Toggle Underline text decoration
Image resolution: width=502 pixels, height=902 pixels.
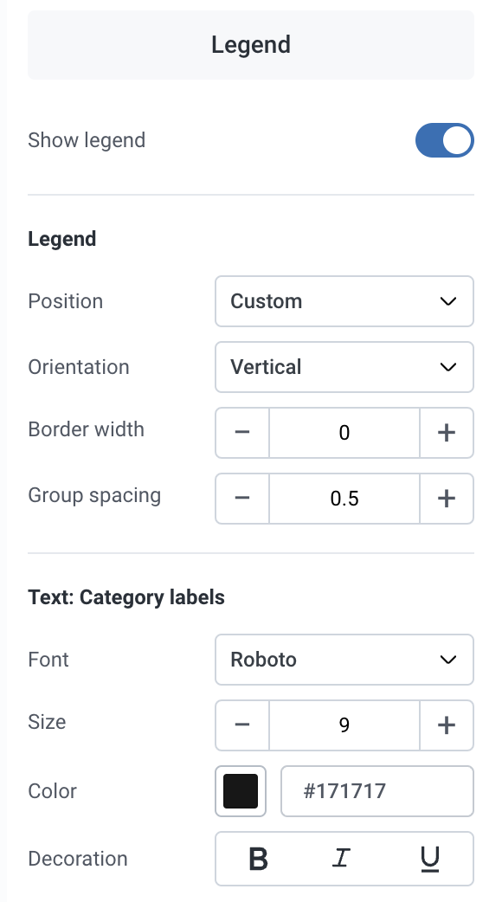click(x=429, y=859)
